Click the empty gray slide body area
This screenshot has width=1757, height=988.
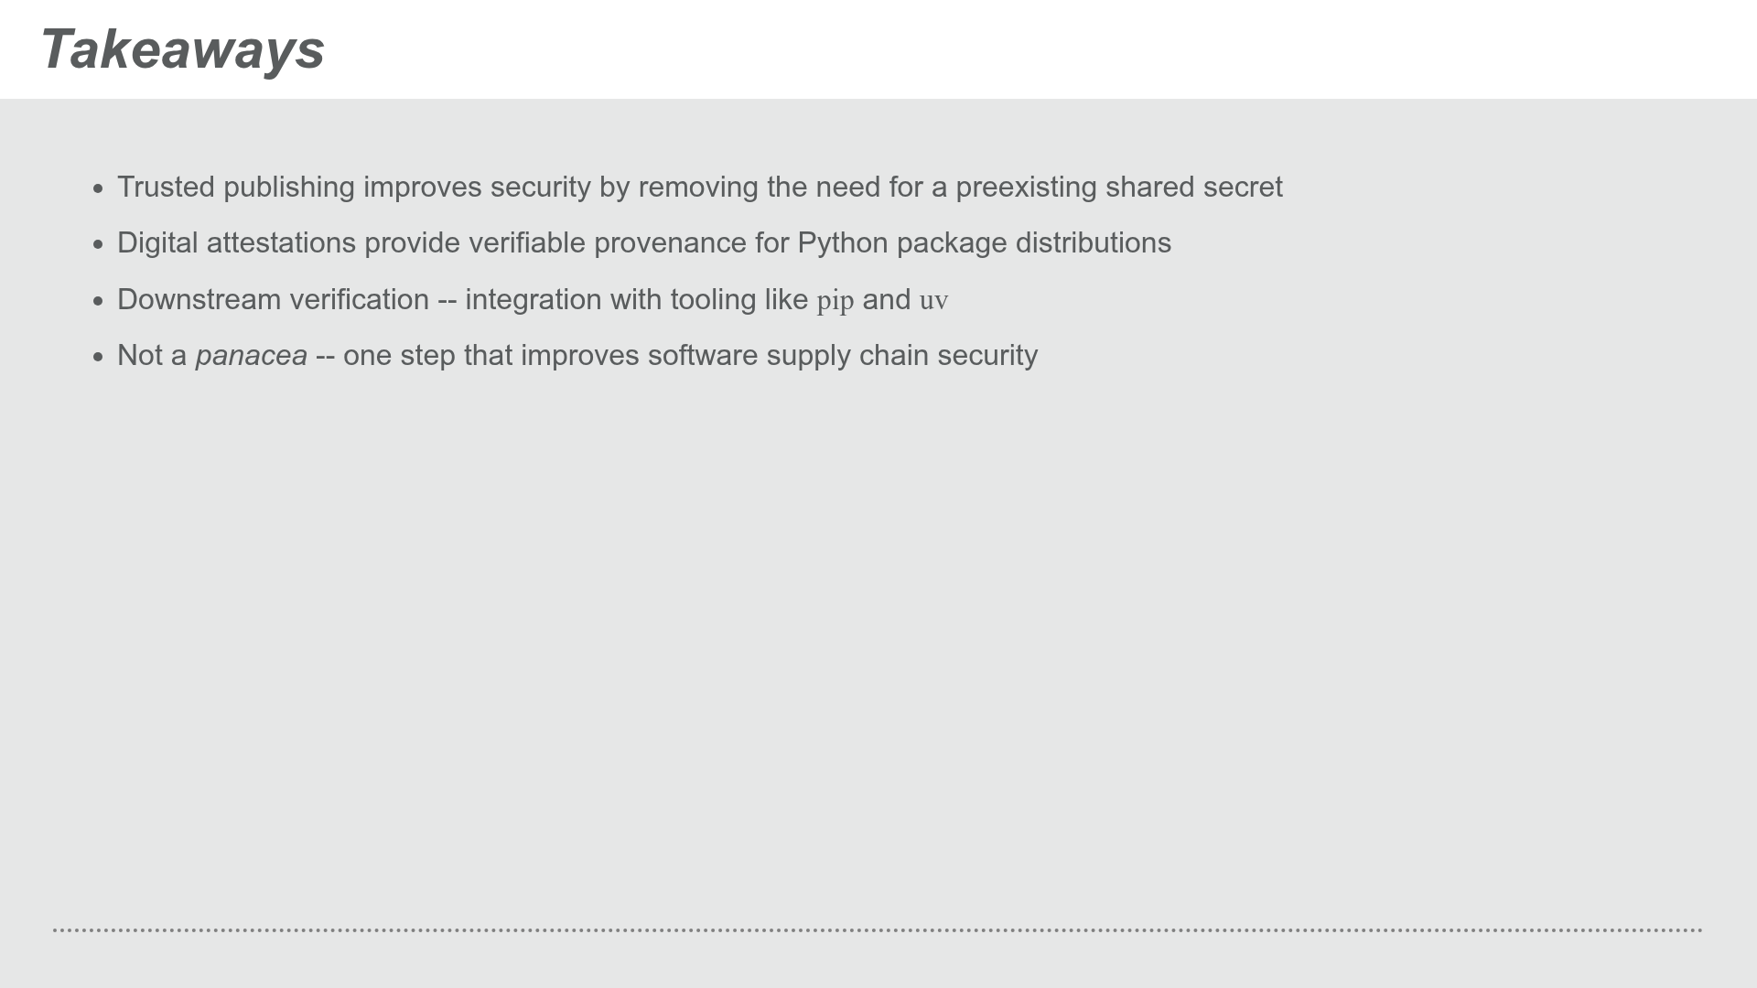click(x=878, y=640)
